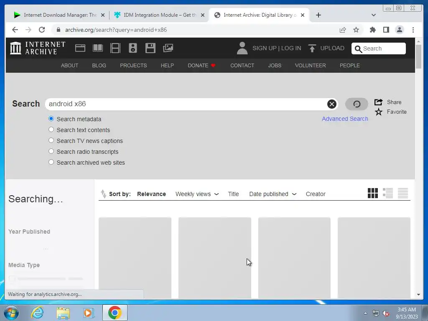Open Windows Start menu
428x321 pixels.
tap(11, 313)
